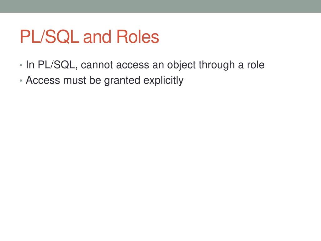
Task: Click the word 'be' in second bullet
Action: [x=95, y=80]
